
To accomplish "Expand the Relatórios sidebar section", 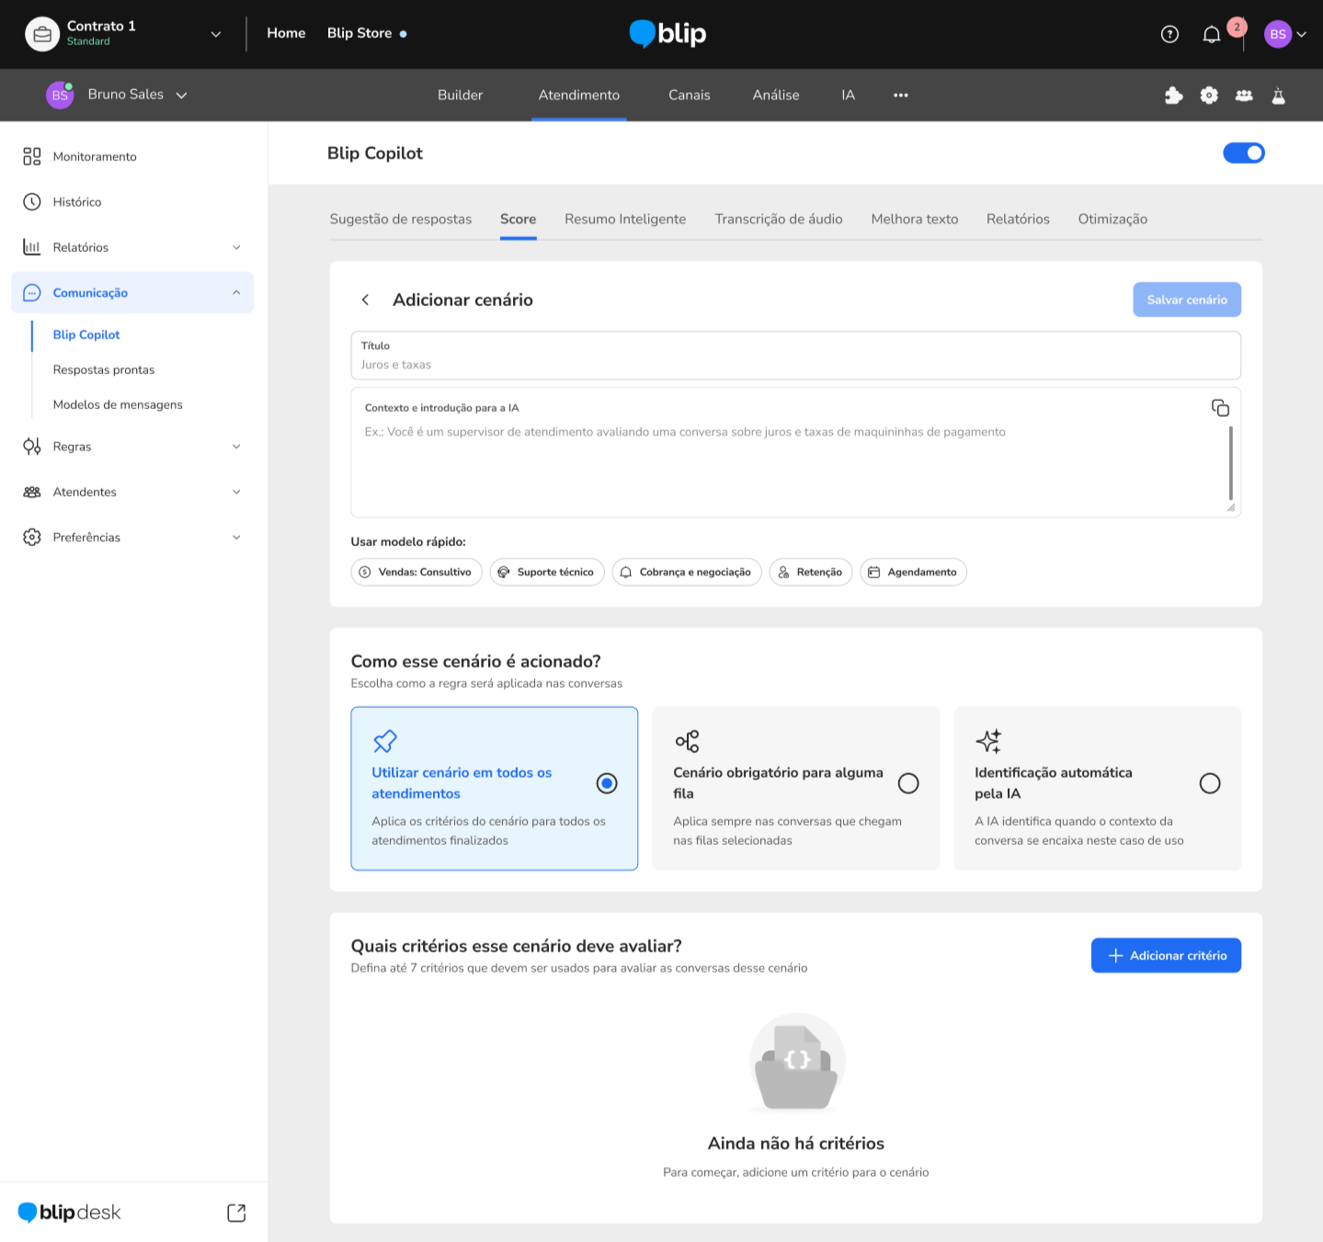I will pos(236,247).
